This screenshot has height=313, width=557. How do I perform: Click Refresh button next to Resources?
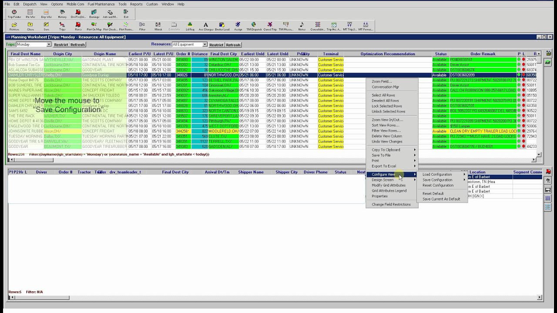(233, 45)
